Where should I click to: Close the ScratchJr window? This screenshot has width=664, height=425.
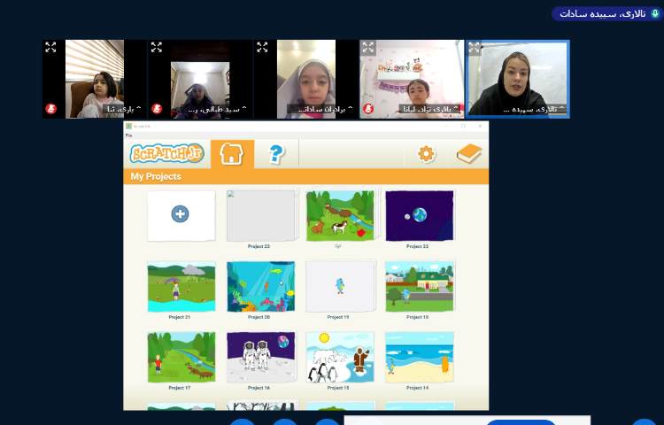click(480, 126)
